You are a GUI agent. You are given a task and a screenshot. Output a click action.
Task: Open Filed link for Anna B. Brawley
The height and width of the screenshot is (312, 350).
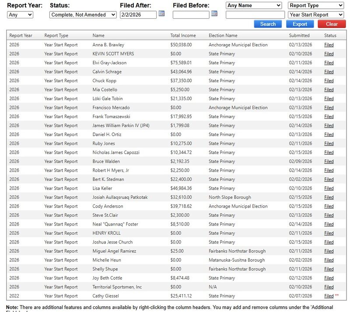[329, 45]
